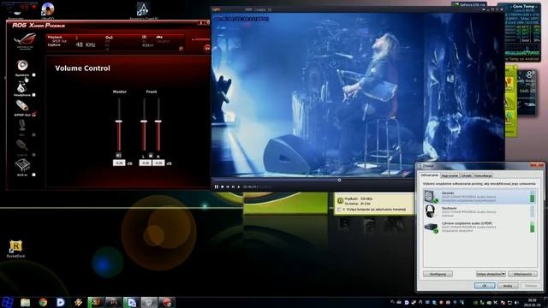The height and width of the screenshot is (308, 548).
Task: Click the small settings icon in Xonar status box
Action: pos(181,49)
